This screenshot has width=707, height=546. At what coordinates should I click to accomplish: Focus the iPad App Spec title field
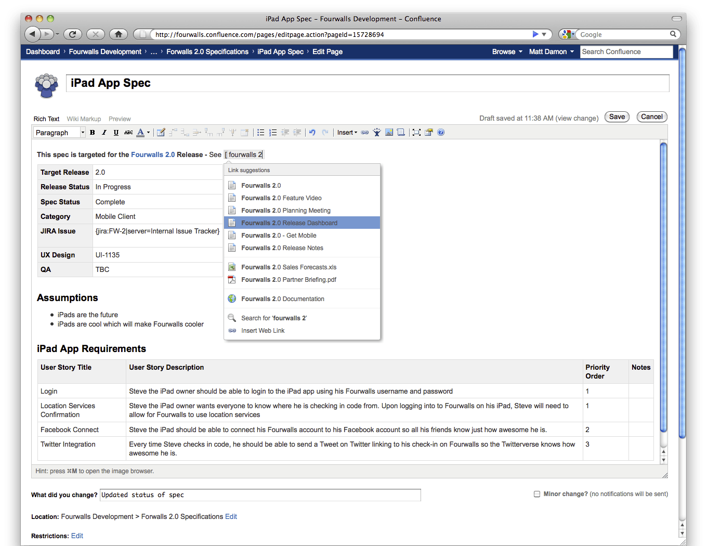[368, 83]
